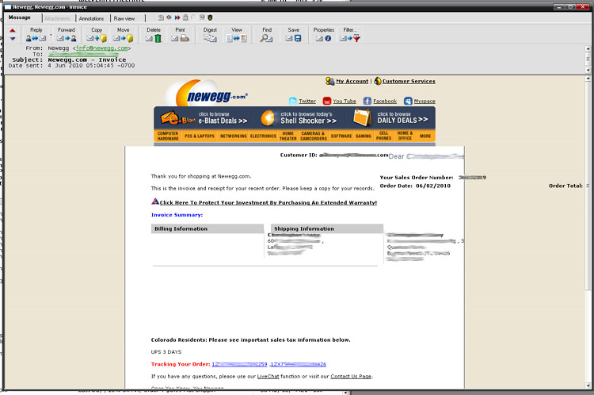Open the Contact Us Page link

coord(351,377)
